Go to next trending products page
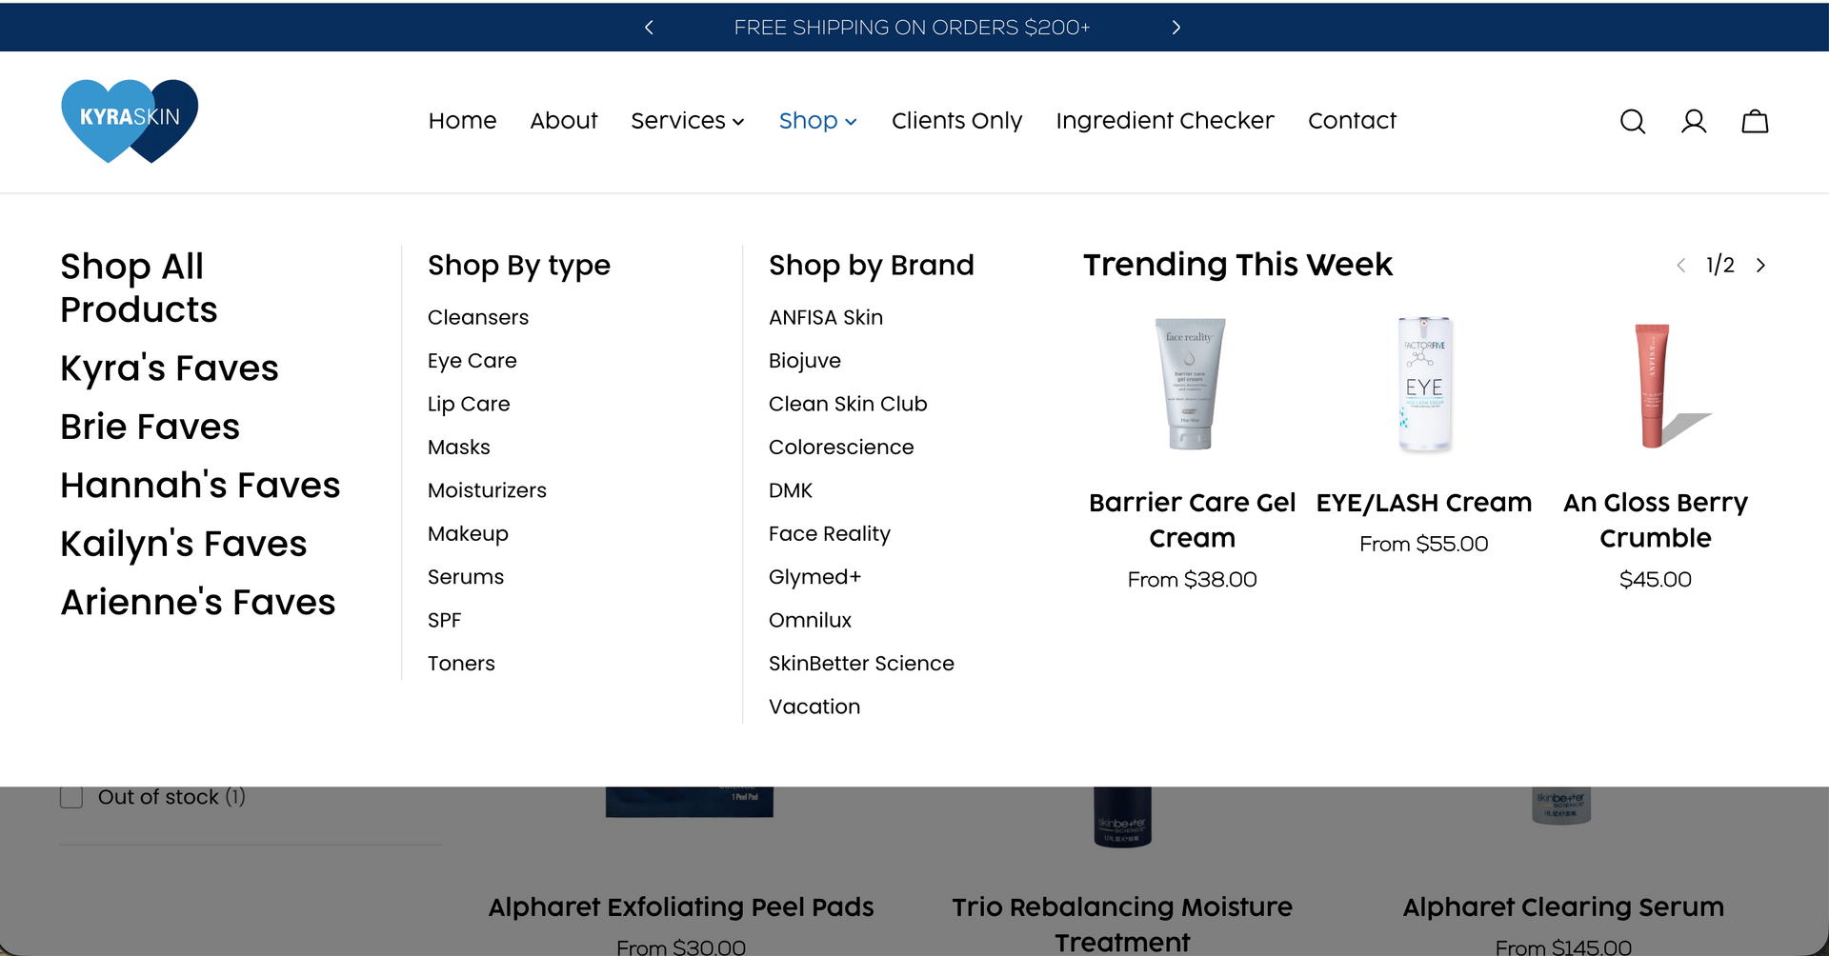This screenshot has width=1829, height=956. pos(1760,266)
